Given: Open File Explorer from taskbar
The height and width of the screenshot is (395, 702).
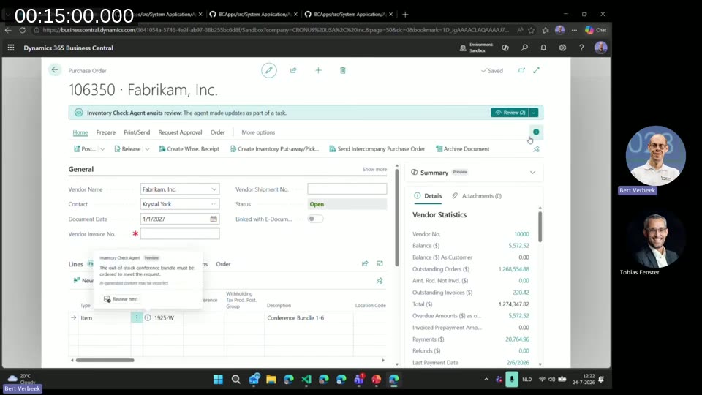Looking at the screenshot, I should coord(271,380).
